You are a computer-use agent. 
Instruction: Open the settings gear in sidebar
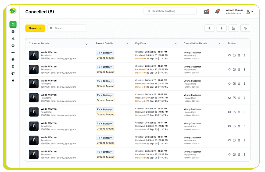click(13, 81)
